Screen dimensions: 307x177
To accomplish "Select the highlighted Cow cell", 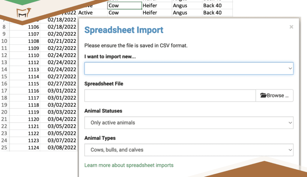I will [x=124, y=6].
